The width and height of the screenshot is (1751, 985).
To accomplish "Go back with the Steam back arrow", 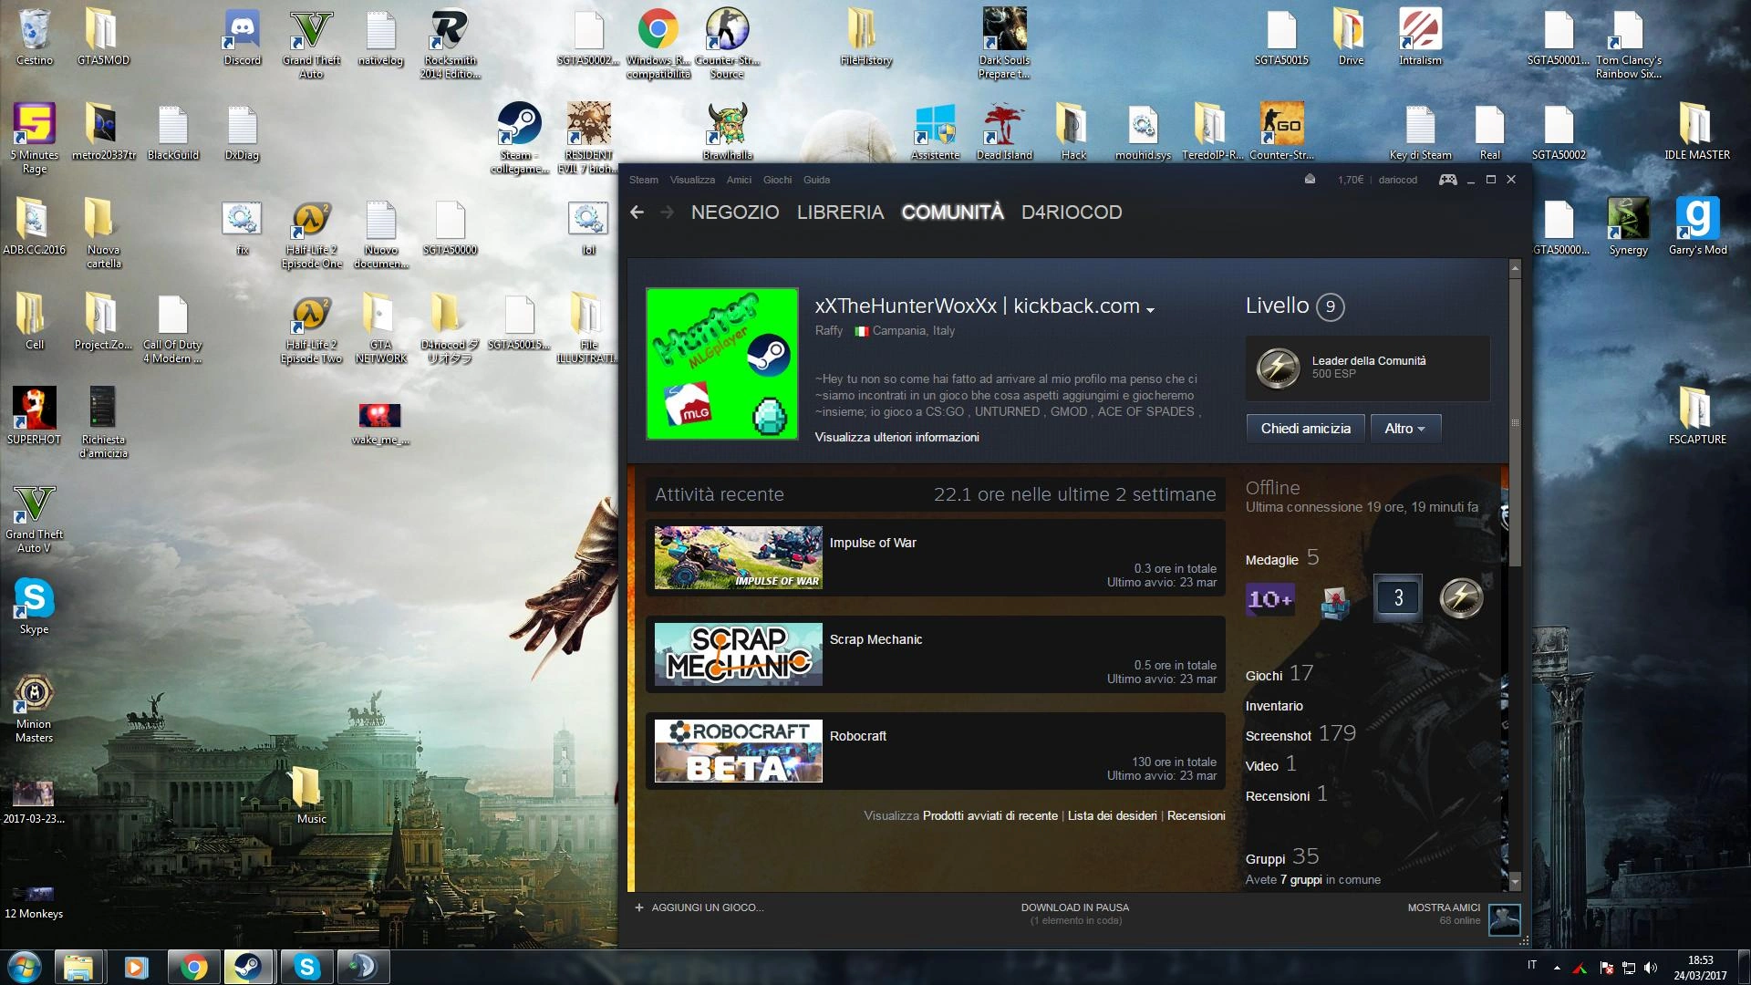I will click(x=637, y=213).
